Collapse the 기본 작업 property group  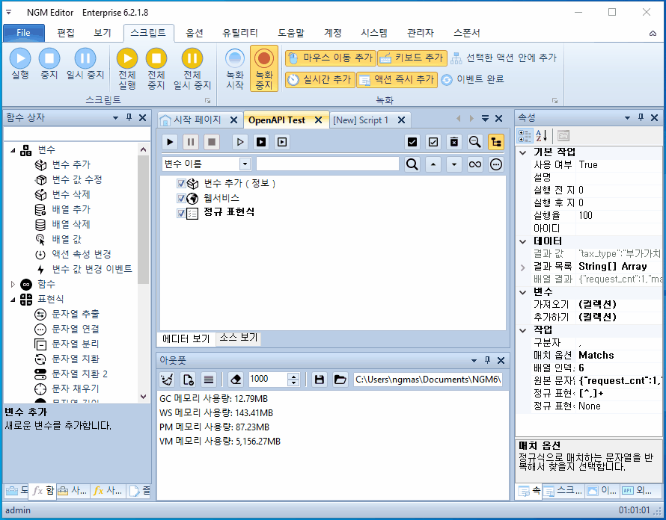click(523, 152)
